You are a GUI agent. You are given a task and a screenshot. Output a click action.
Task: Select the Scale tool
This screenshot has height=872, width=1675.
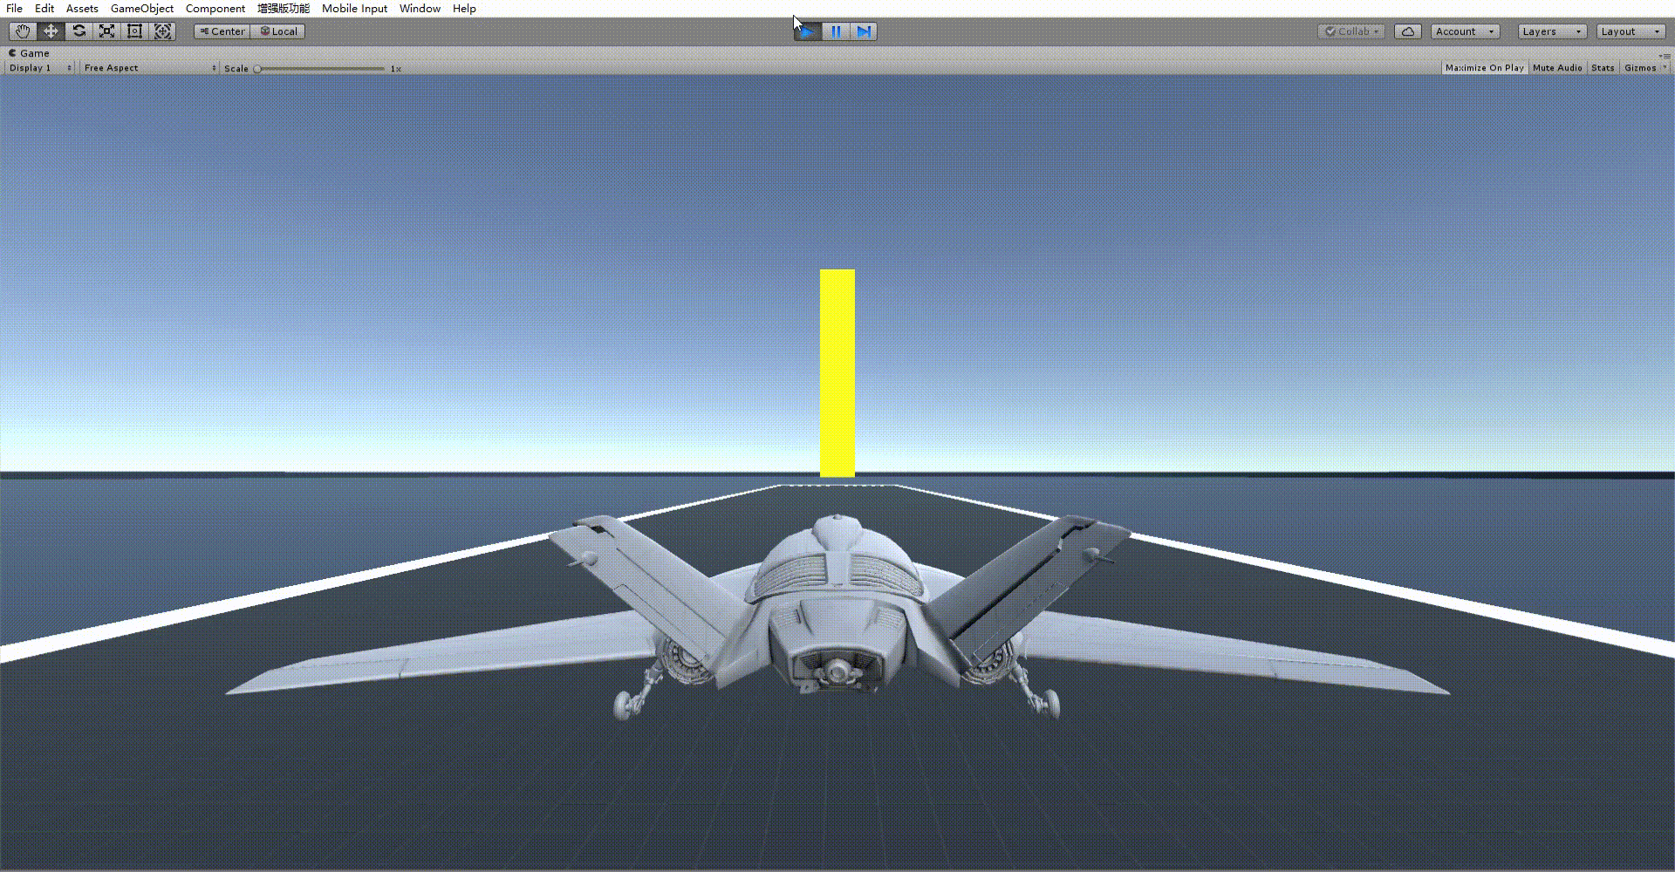pyautogui.click(x=106, y=31)
